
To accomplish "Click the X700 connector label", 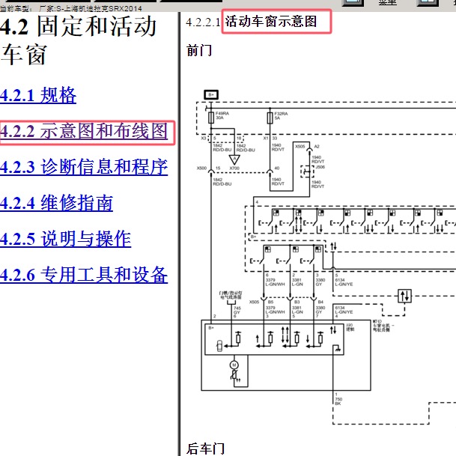I will coord(234,168).
